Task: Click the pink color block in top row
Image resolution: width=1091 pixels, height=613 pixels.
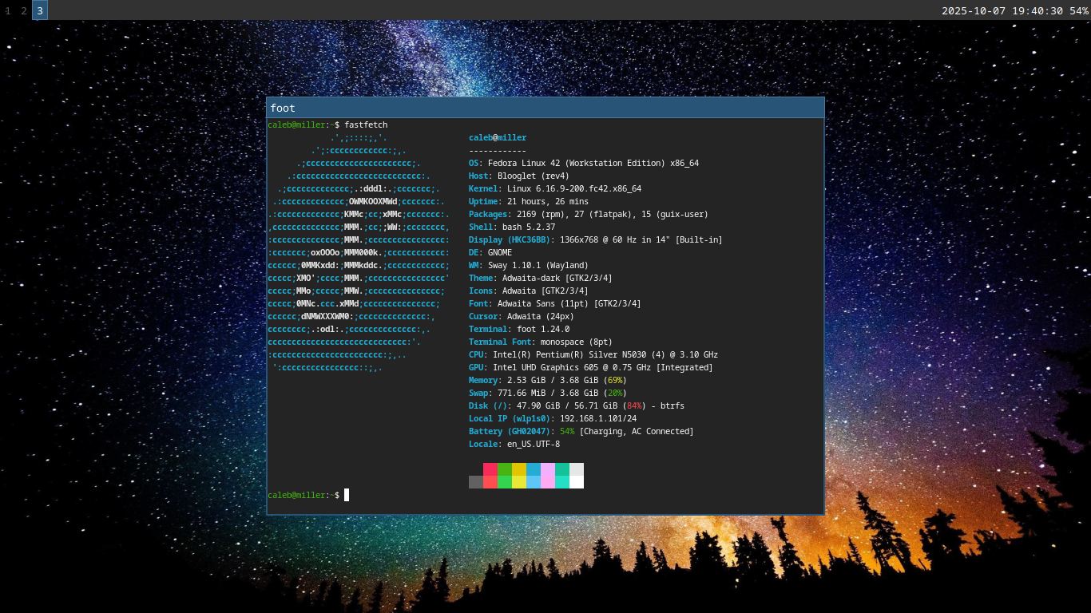Action: (x=548, y=469)
